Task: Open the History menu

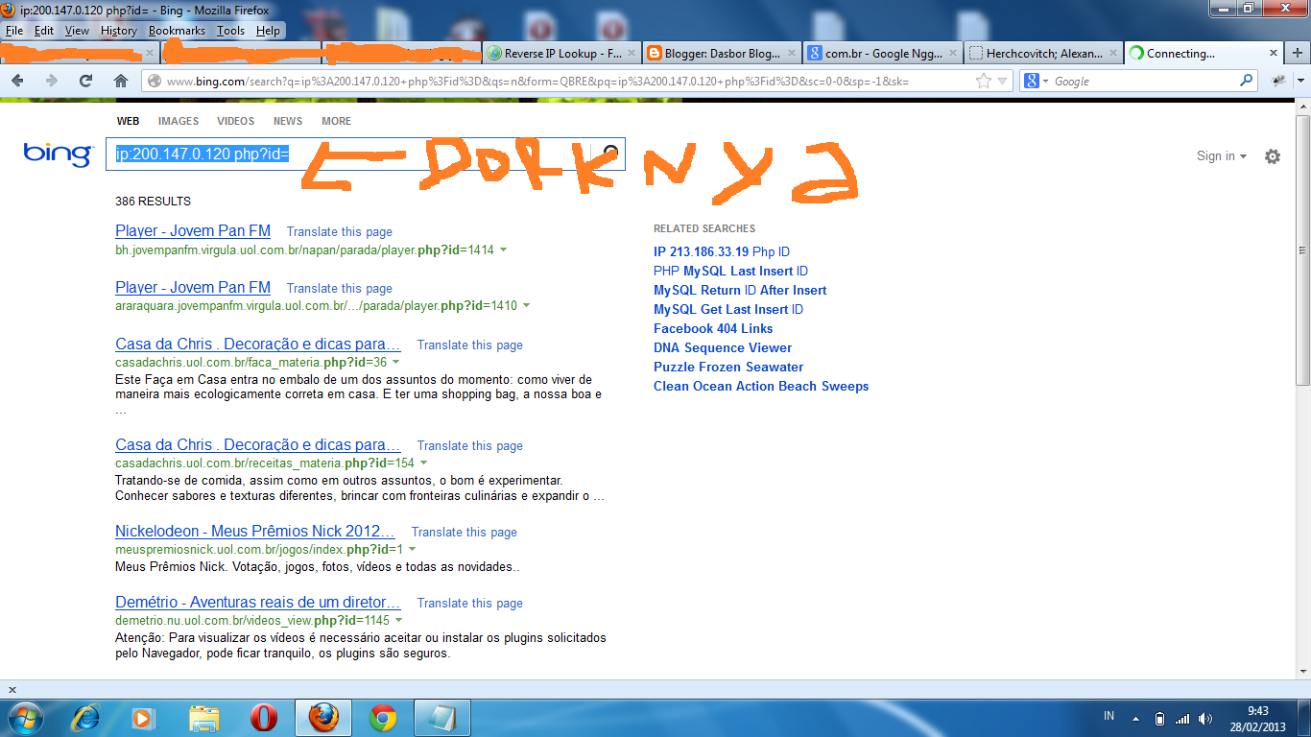Action: [x=119, y=31]
